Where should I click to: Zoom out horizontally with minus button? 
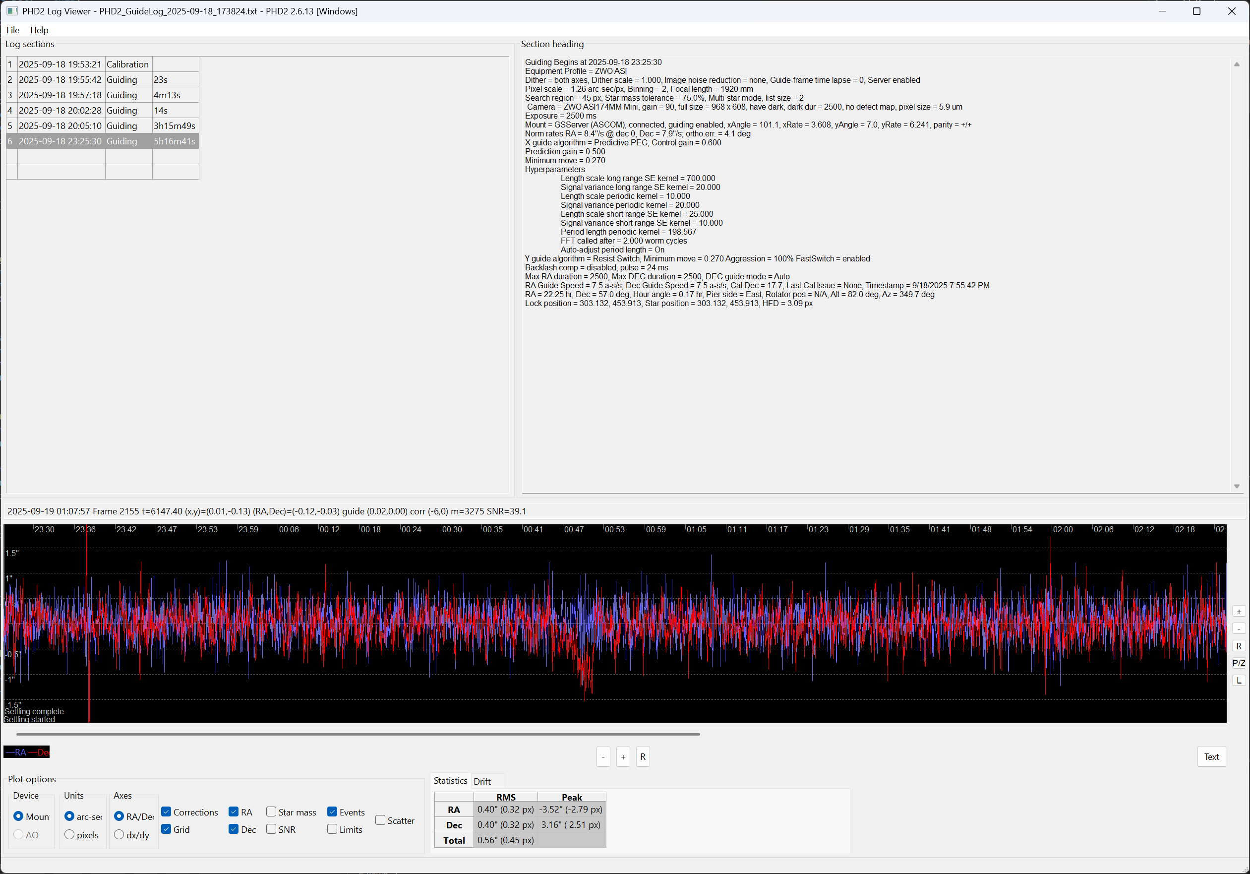[x=603, y=756]
